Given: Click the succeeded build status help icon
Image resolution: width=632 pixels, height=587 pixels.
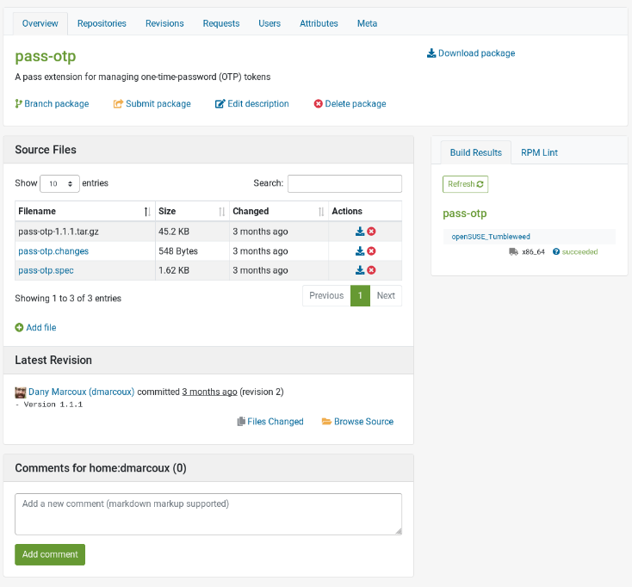Looking at the screenshot, I should 556,252.
